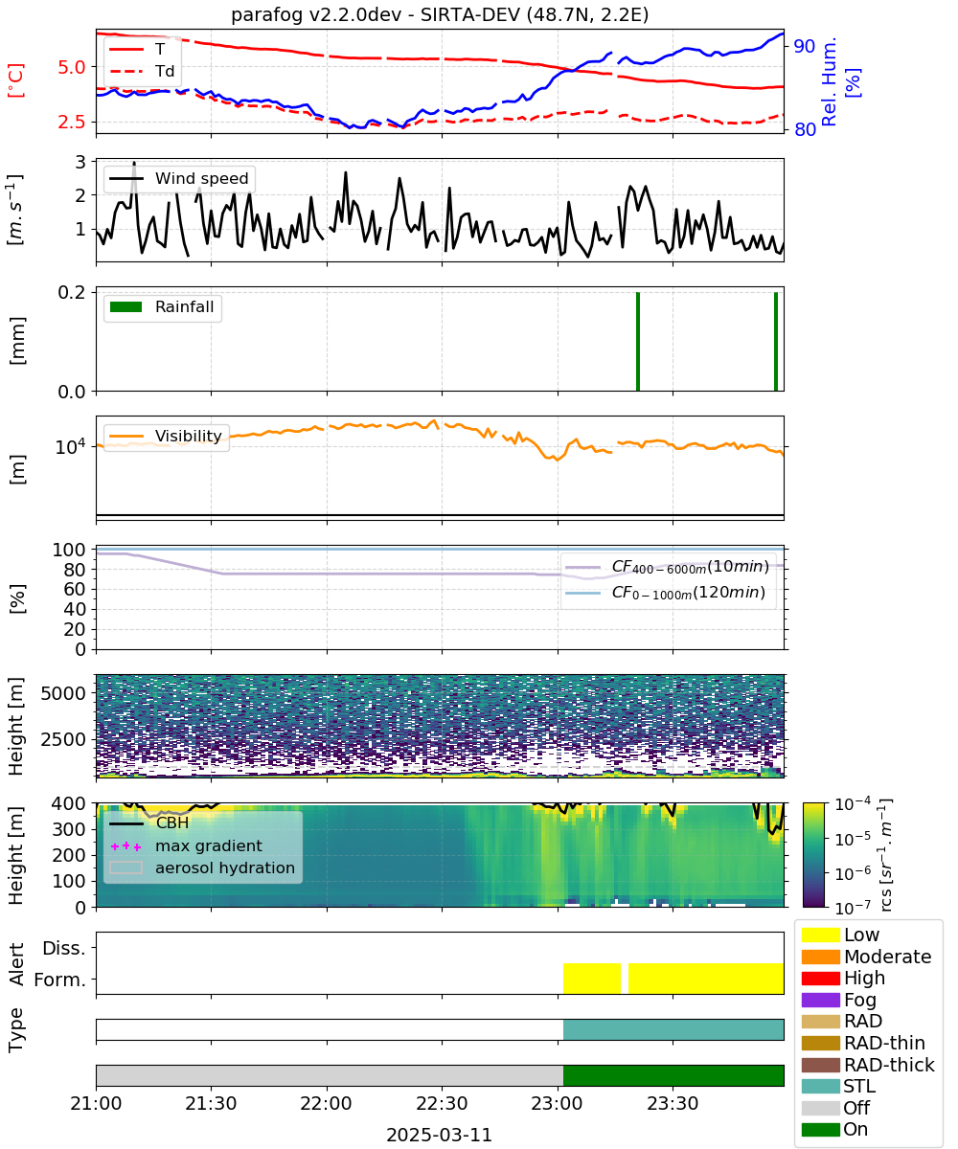Click the RAD-thick brown legend swatch

(820, 1065)
